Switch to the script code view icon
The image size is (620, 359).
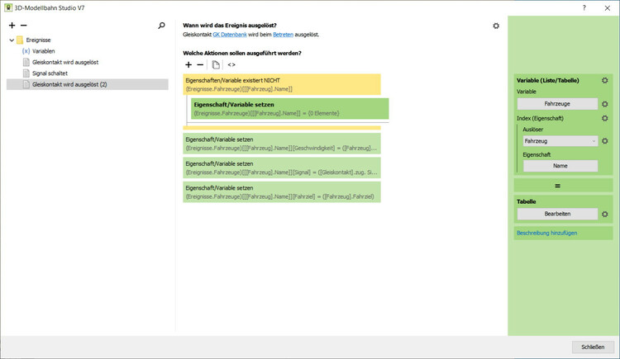(x=231, y=64)
